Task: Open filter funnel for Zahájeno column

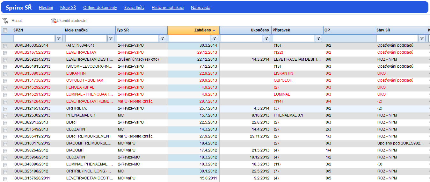Action: click(215, 38)
